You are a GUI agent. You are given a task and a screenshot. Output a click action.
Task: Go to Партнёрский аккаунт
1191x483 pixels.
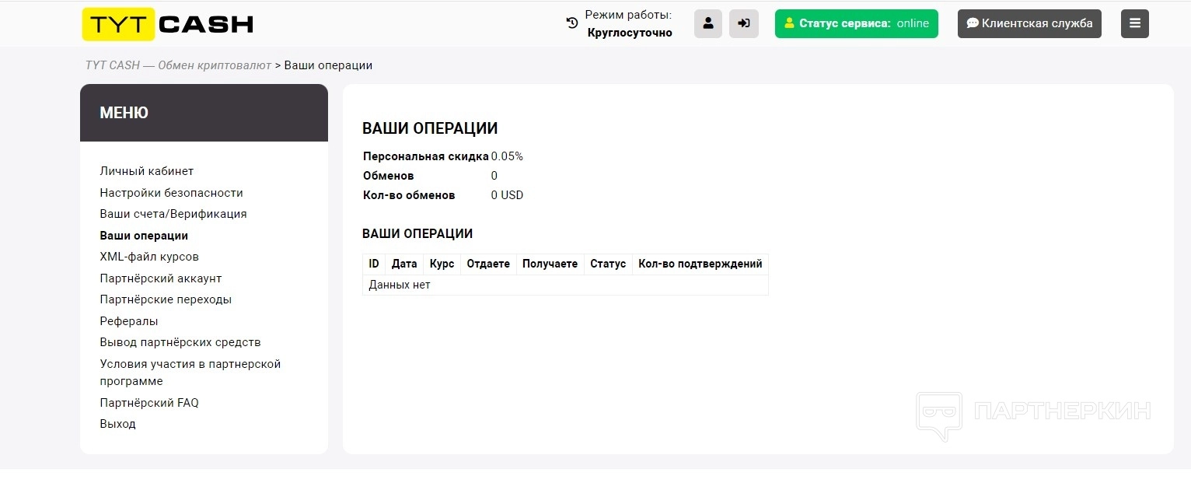[161, 278]
